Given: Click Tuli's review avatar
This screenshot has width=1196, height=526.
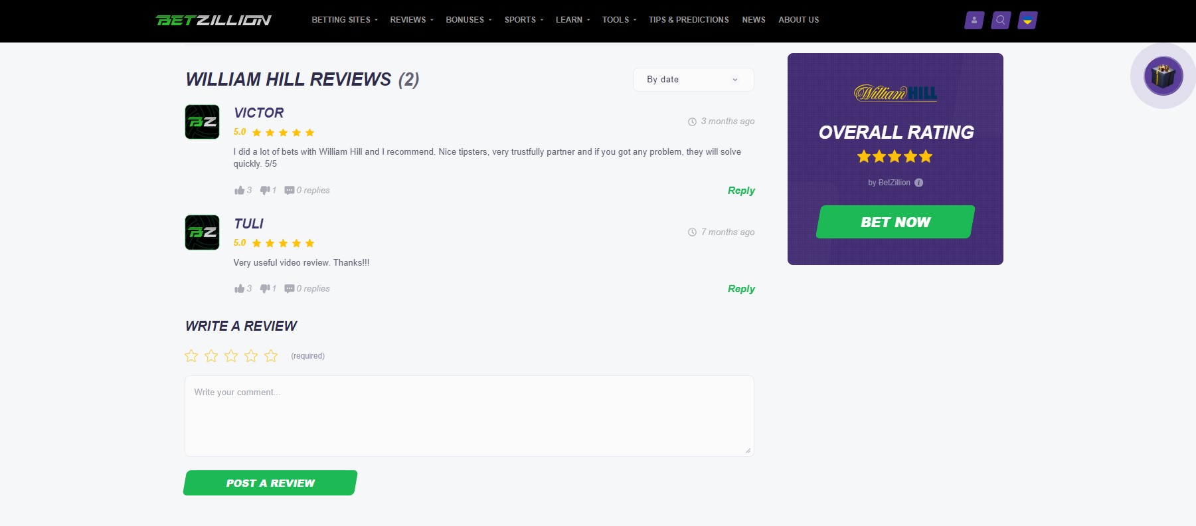Looking at the screenshot, I should tap(202, 232).
